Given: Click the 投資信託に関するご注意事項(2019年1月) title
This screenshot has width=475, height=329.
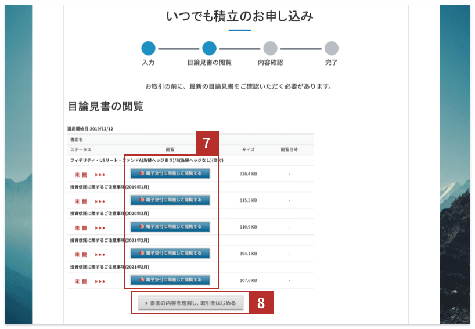Looking at the screenshot, I should pyautogui.click(x=110, y=187).
